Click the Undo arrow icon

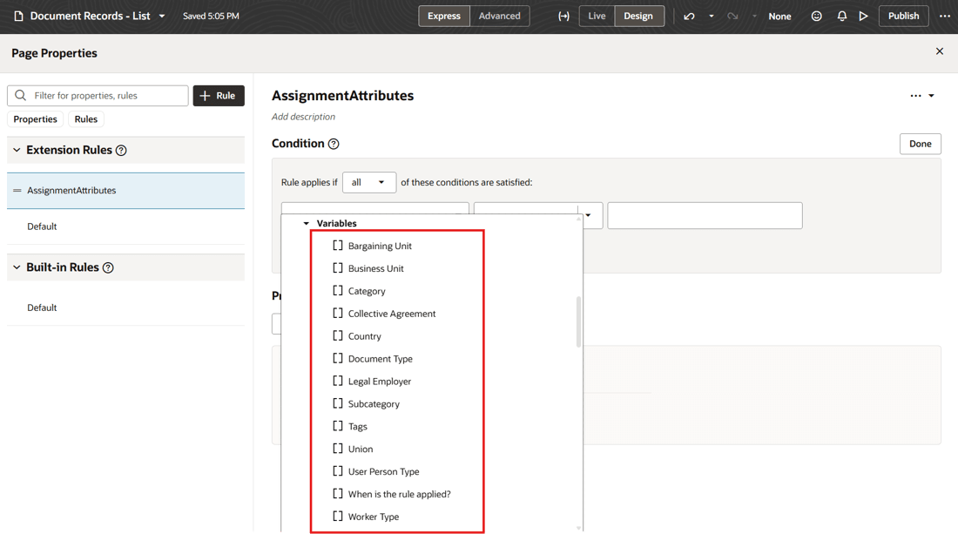pos(689,16)
